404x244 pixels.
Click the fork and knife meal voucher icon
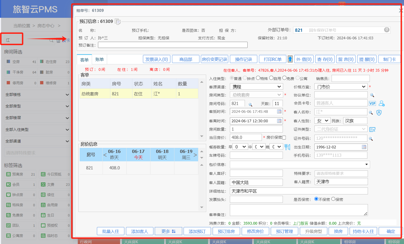(x=287, y=147)
